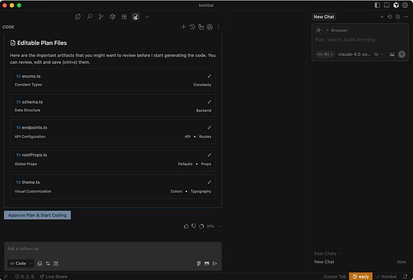Edit theme.ts with the pencil icon
The height and width of the screenshot is (280, 413).
209,182
